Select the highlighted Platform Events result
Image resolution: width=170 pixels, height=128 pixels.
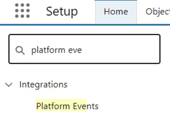point(67,106)
